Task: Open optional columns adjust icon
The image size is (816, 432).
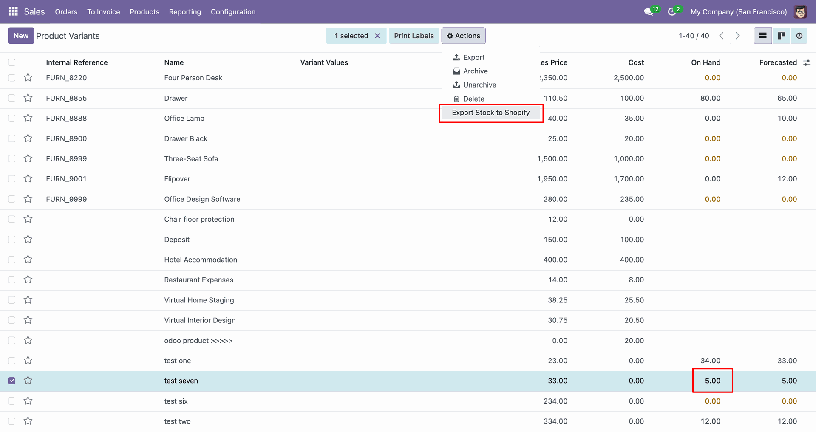Action: [807, 62]
